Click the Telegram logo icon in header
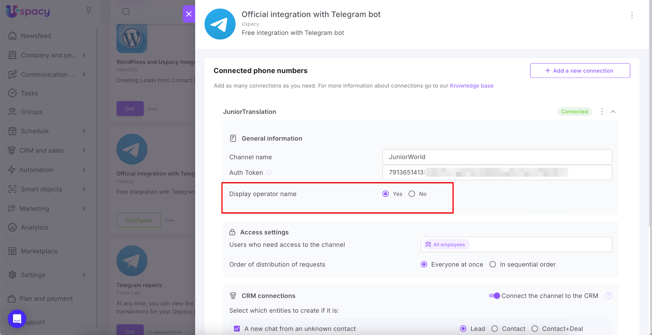652x335 pixels. [220, 24]
